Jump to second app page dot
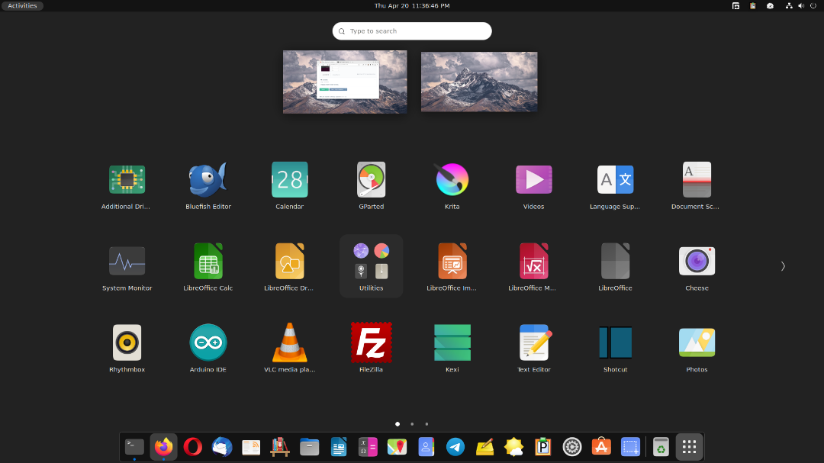Image resolution: width=824 pixels, height=463 pixels. click(x=412, y=423)
